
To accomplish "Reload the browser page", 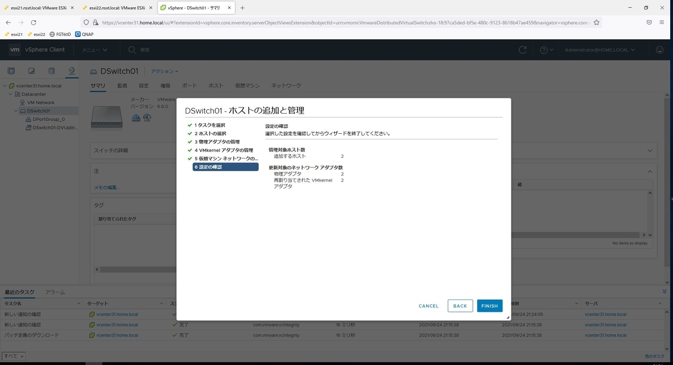I will click(x=34, y=22).
